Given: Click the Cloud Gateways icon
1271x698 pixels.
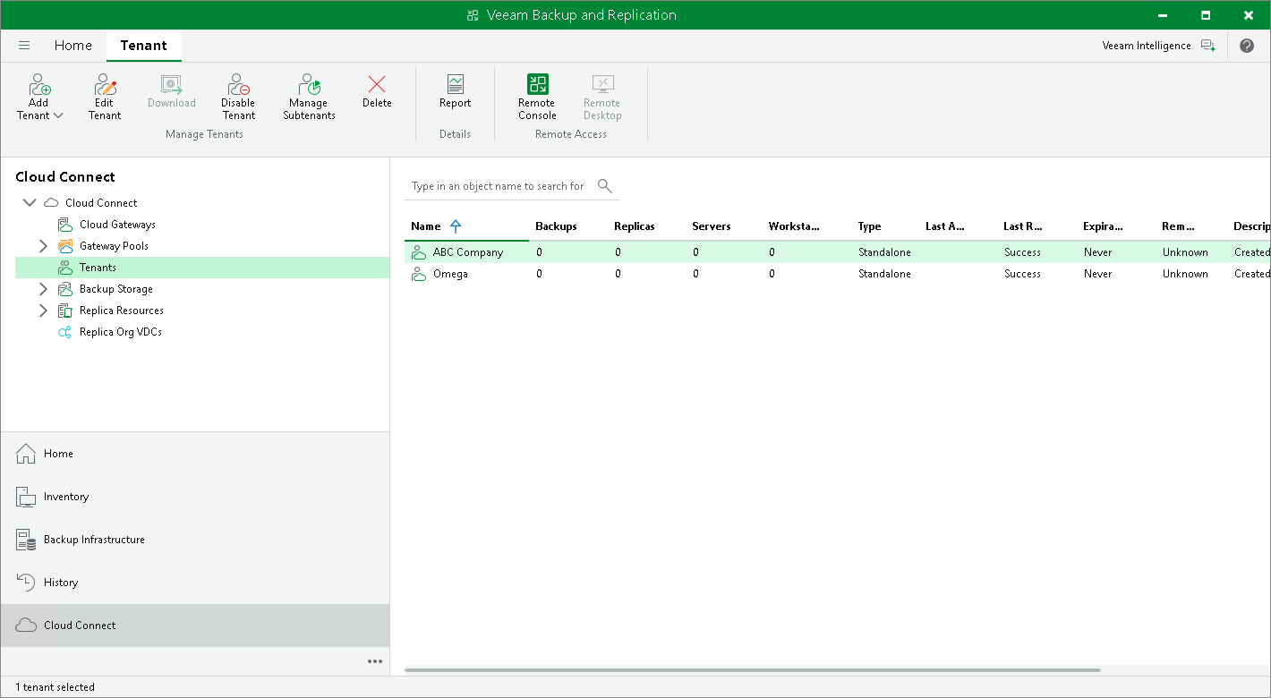Looking at the screenshot, I should coord(64,225).
